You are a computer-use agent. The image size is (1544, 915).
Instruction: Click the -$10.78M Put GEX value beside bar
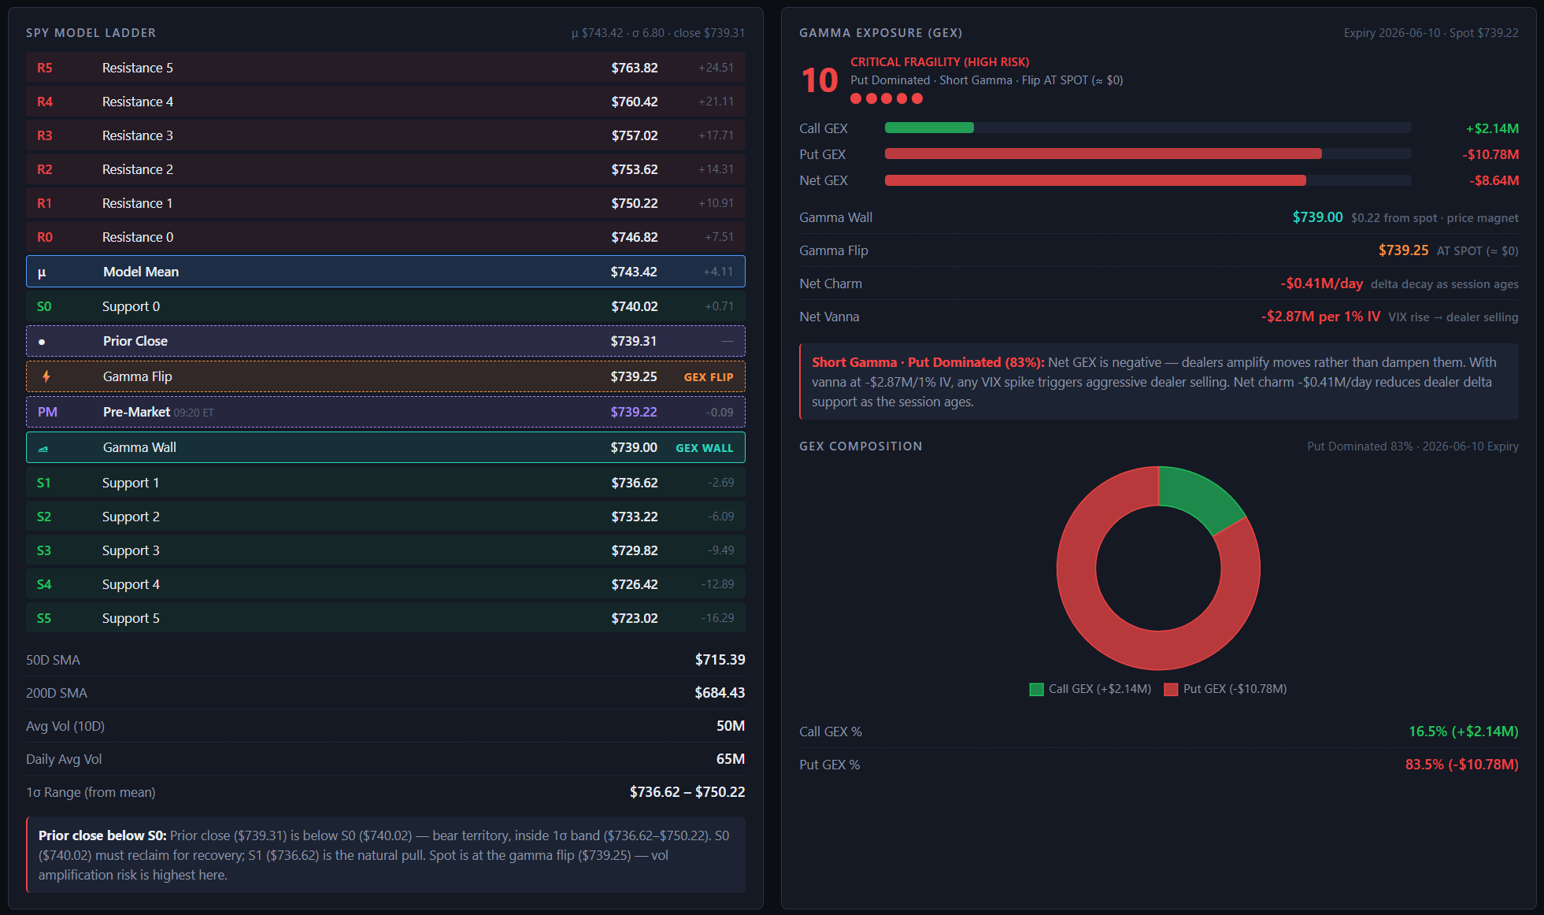(1490, 154)
